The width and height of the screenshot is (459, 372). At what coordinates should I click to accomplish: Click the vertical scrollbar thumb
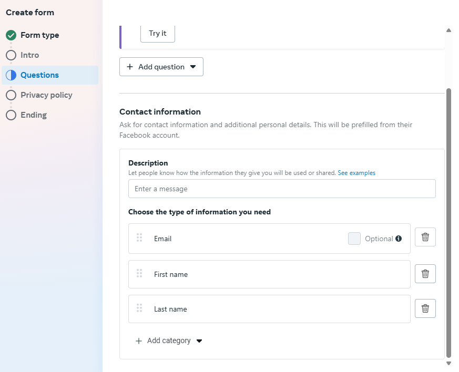point(448,221)
